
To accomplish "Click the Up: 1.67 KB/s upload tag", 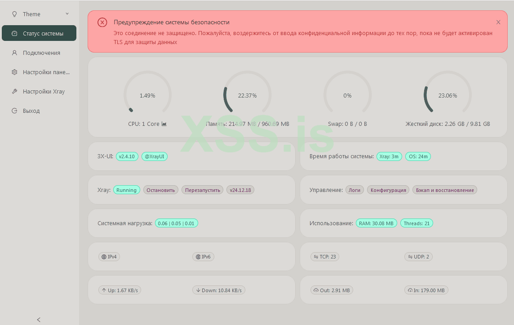I will coord(120,290).
